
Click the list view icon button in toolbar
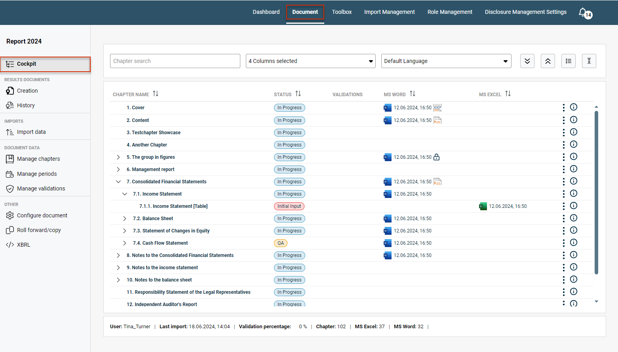(x=569, y=61)
